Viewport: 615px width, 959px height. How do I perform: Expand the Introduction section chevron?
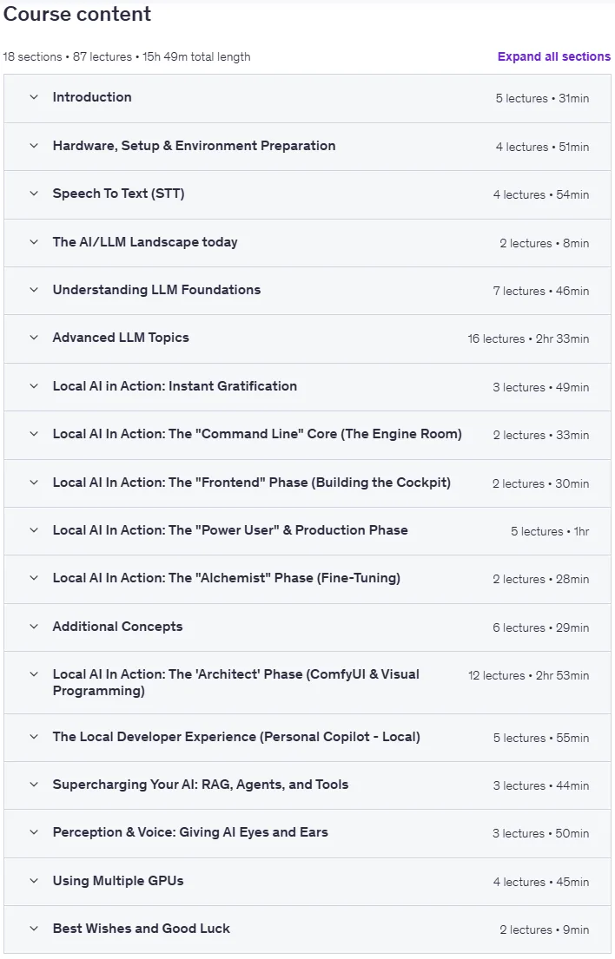coord(34,96)
